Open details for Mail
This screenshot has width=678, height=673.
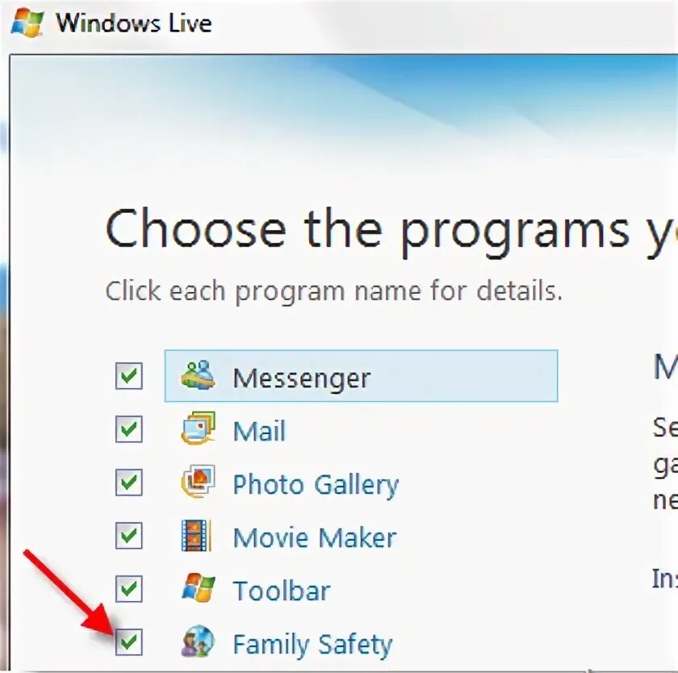259,431
